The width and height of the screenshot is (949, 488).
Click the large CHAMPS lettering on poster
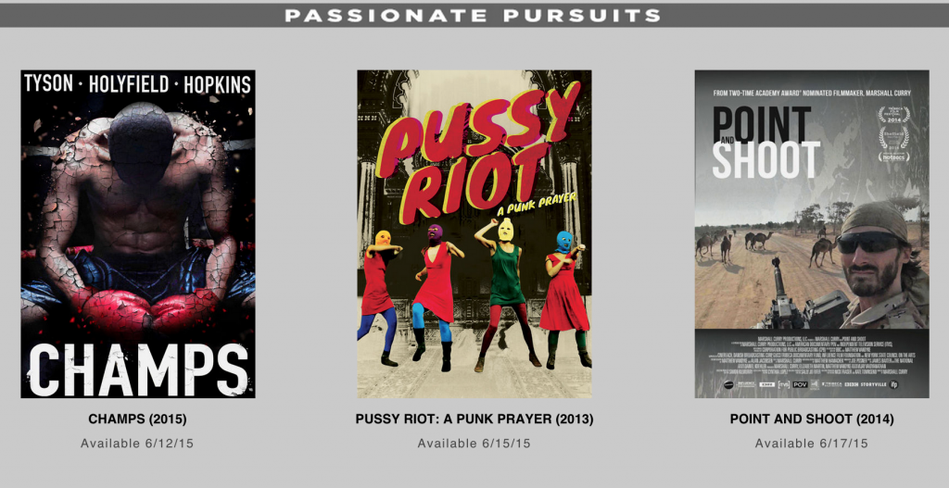pos(138,369)
